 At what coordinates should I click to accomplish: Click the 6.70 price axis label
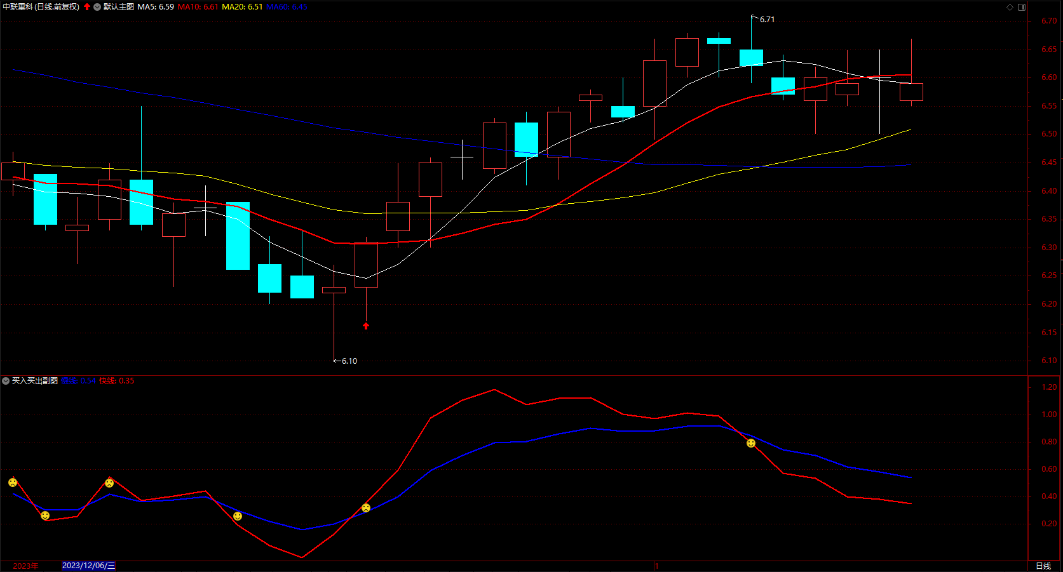coord(1049,21)
